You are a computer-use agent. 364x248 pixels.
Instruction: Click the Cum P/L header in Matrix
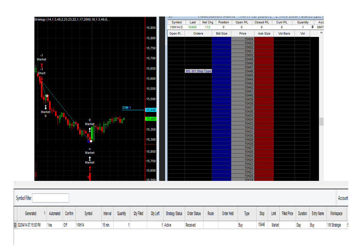coord(282,22)
